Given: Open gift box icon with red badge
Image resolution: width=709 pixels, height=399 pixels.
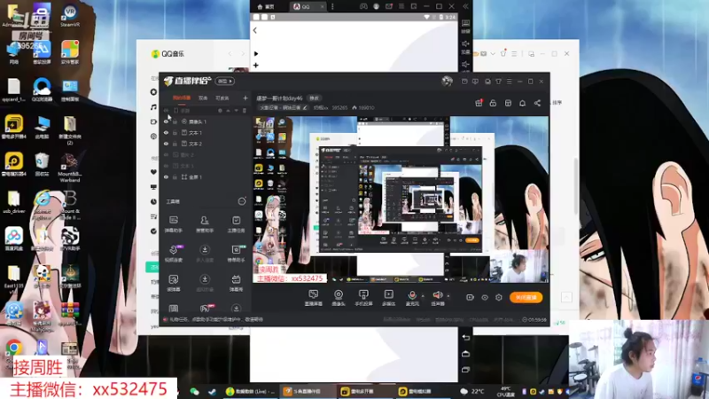Looking at the screenshot, I should (479, 103).
